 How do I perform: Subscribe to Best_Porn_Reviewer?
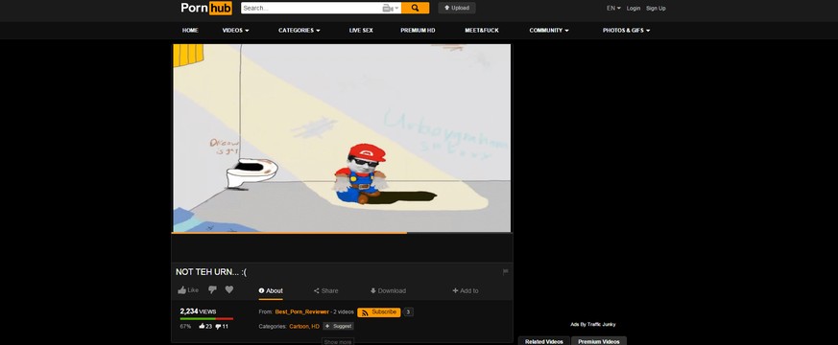coord(379,312)
